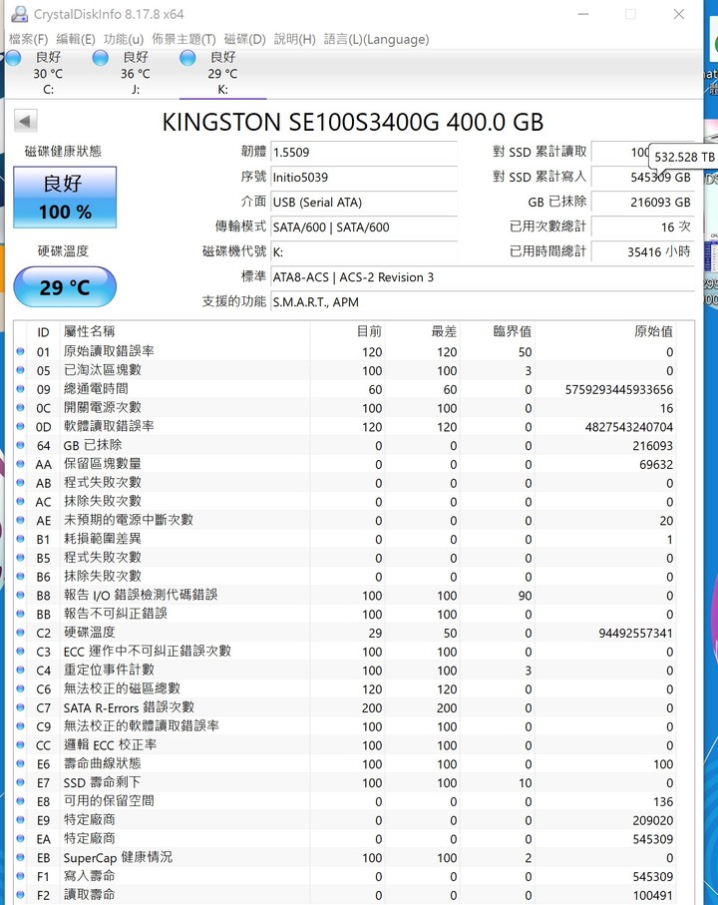This screenshot has width=718, height=905.
Task: Click the firmware field 1.5509
Action: click(x=364, y=153)
